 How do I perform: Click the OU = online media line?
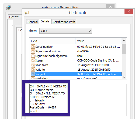(x=41, y=90)
